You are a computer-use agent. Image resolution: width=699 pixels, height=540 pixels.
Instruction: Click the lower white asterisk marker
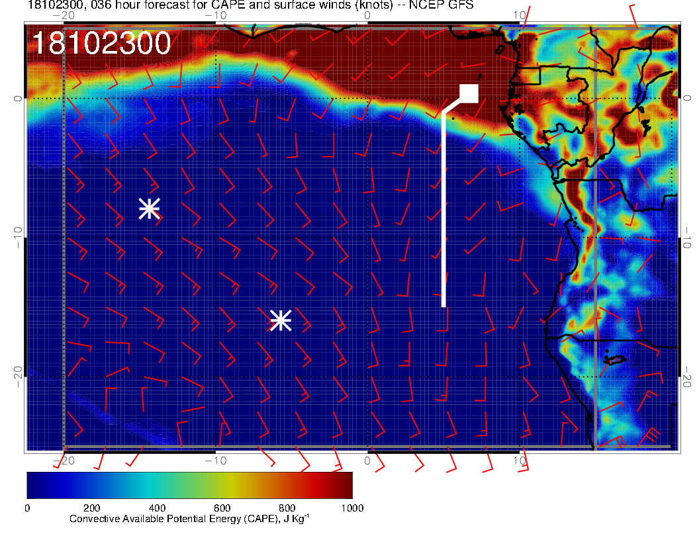[x=281, y=320]
